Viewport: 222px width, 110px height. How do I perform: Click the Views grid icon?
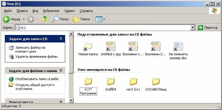99,19
